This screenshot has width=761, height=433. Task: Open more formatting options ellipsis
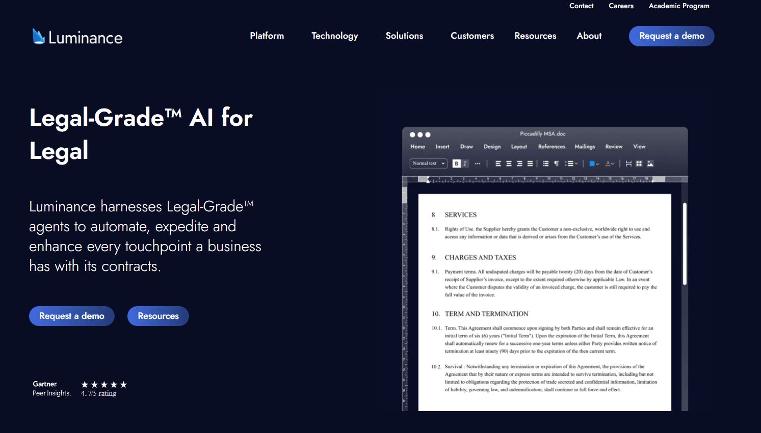tap(478, 164)
